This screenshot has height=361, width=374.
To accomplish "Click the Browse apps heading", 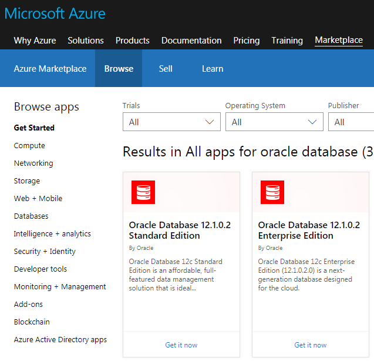I will (46, 107).
